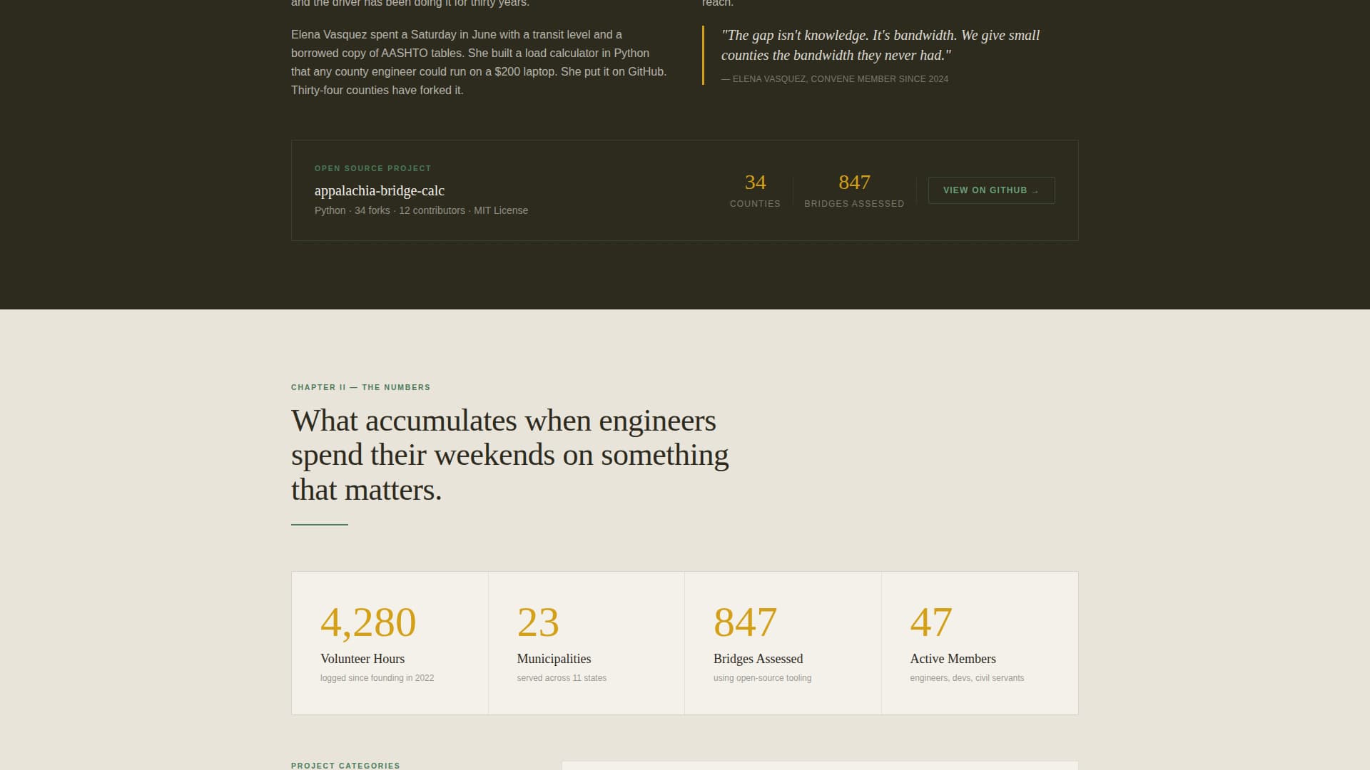Click the VIEW ON GITHUB button
This screenshot has width=1370, height=770.
coord(991,190)
